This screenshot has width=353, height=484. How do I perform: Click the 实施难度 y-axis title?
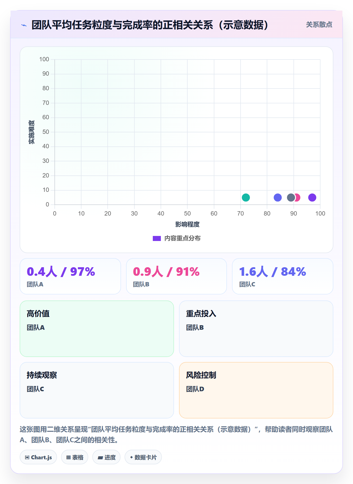pos(31,132)
